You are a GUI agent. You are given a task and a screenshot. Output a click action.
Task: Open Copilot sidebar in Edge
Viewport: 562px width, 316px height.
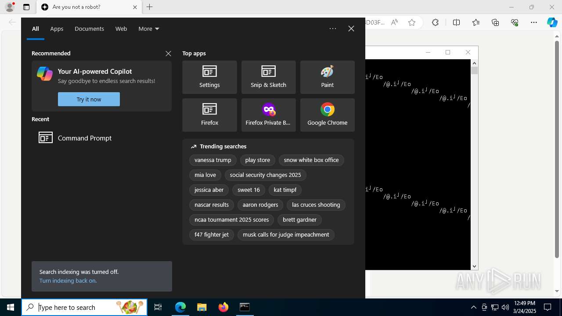[552, 22]
